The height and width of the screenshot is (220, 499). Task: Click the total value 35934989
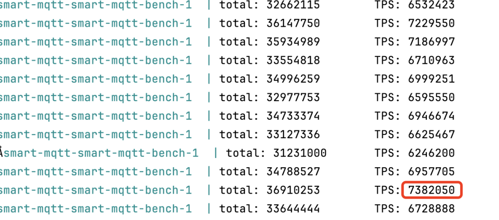293,42
